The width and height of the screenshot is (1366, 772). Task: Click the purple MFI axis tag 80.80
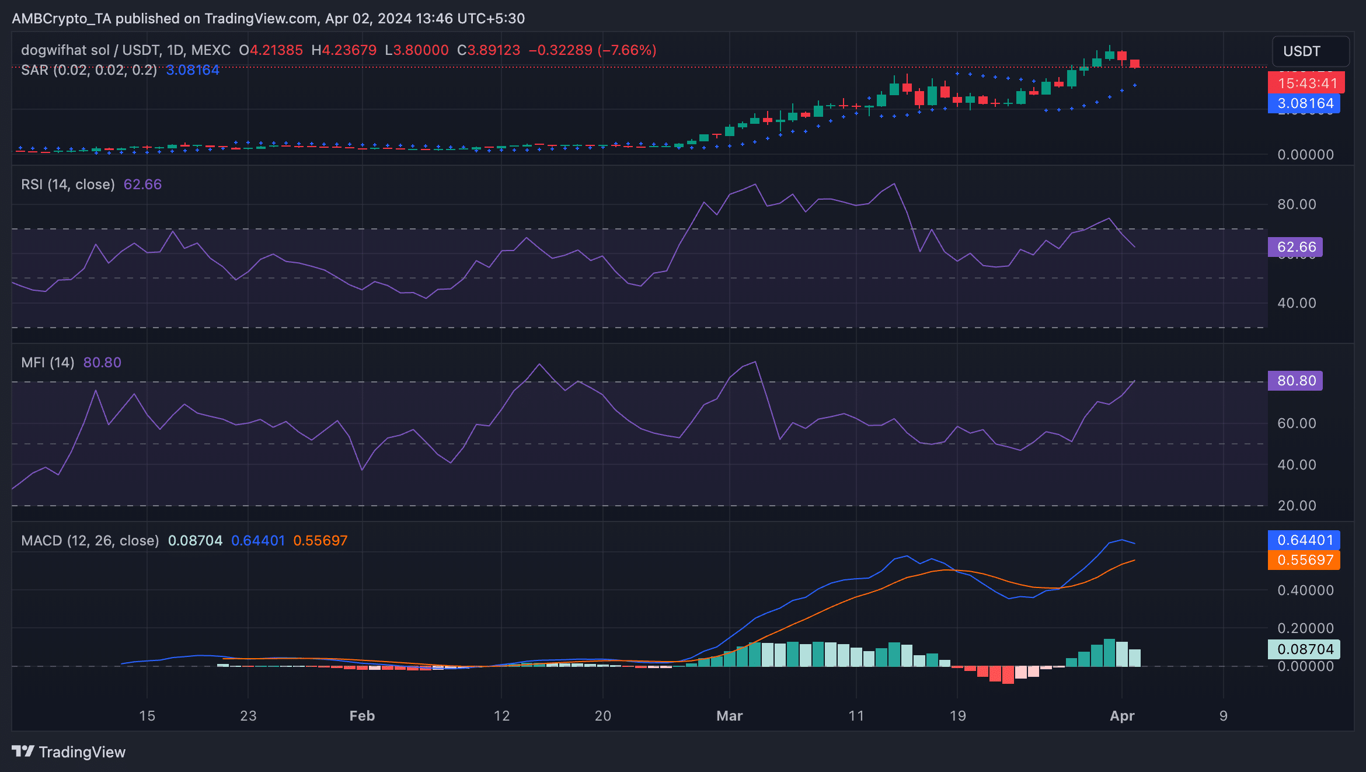[x=1295, y=381]
